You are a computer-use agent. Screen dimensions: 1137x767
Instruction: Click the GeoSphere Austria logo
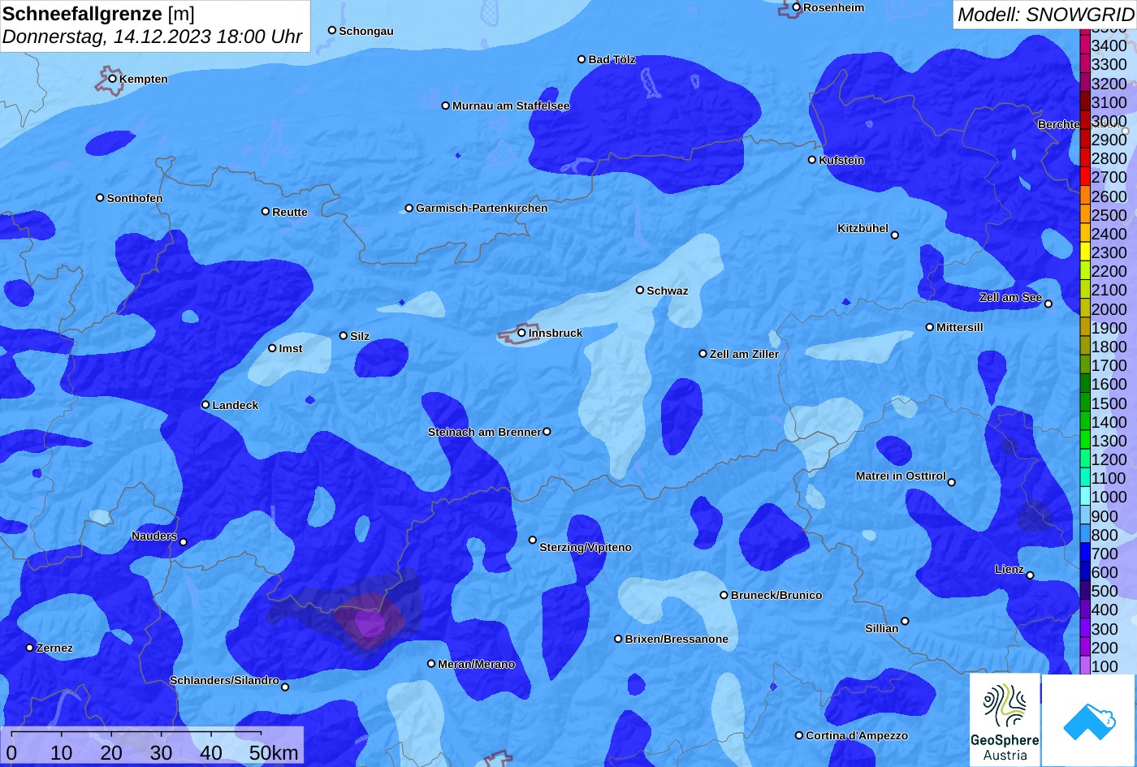coord(1005,720)
